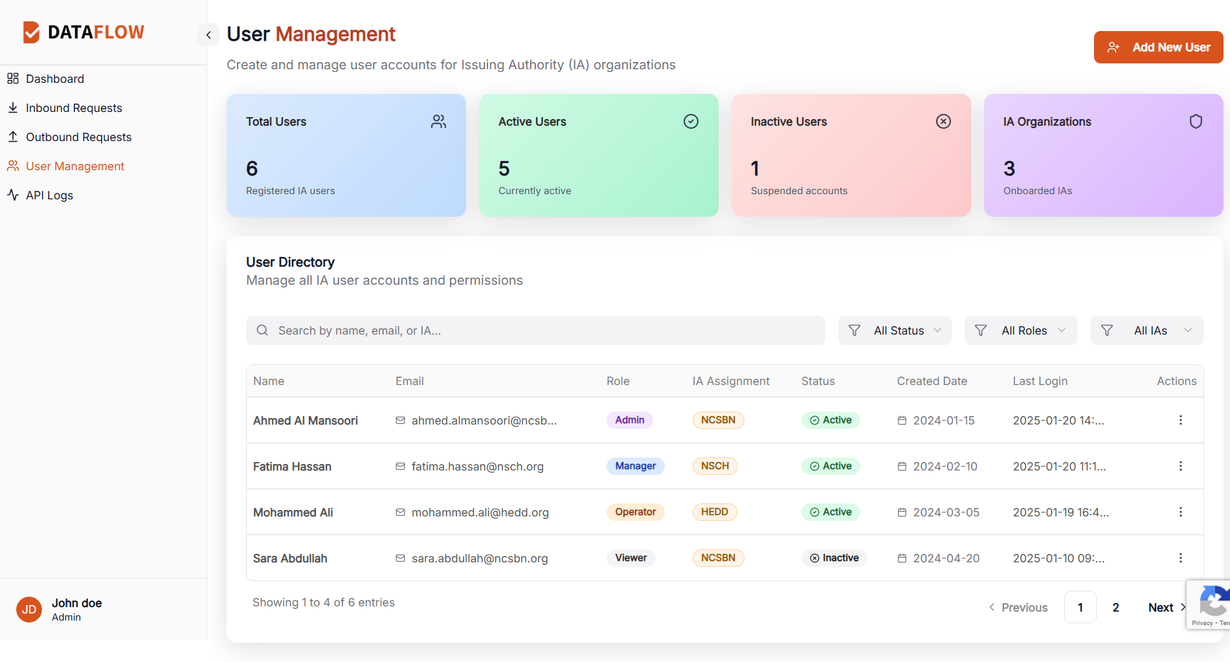This screenshot has height=662, width=1230.
Task: Go to page 2 of the user list
Action: 1115,608
